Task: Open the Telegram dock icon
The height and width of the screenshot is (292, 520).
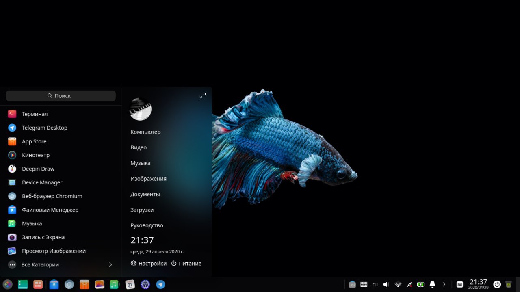Action: coord(161,284)
